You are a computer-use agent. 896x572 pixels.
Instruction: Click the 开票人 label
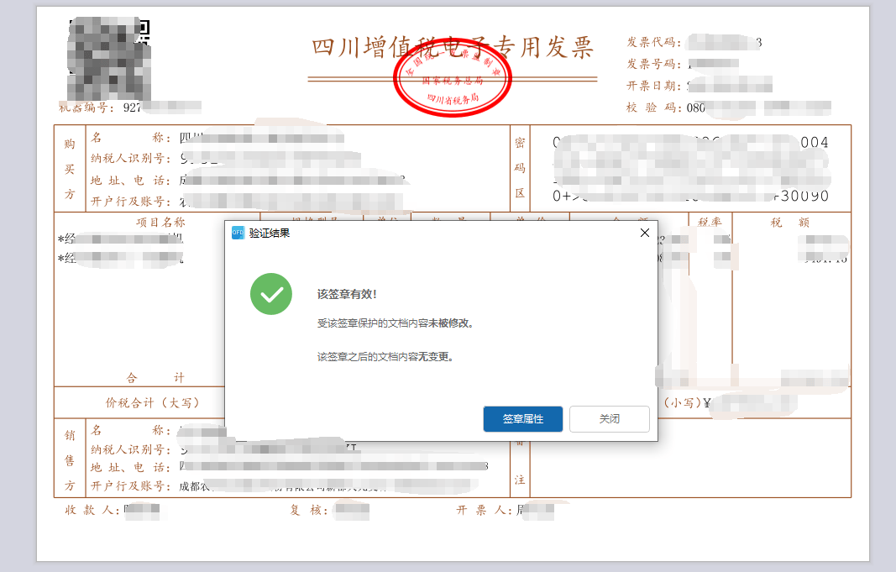(484, 511)
